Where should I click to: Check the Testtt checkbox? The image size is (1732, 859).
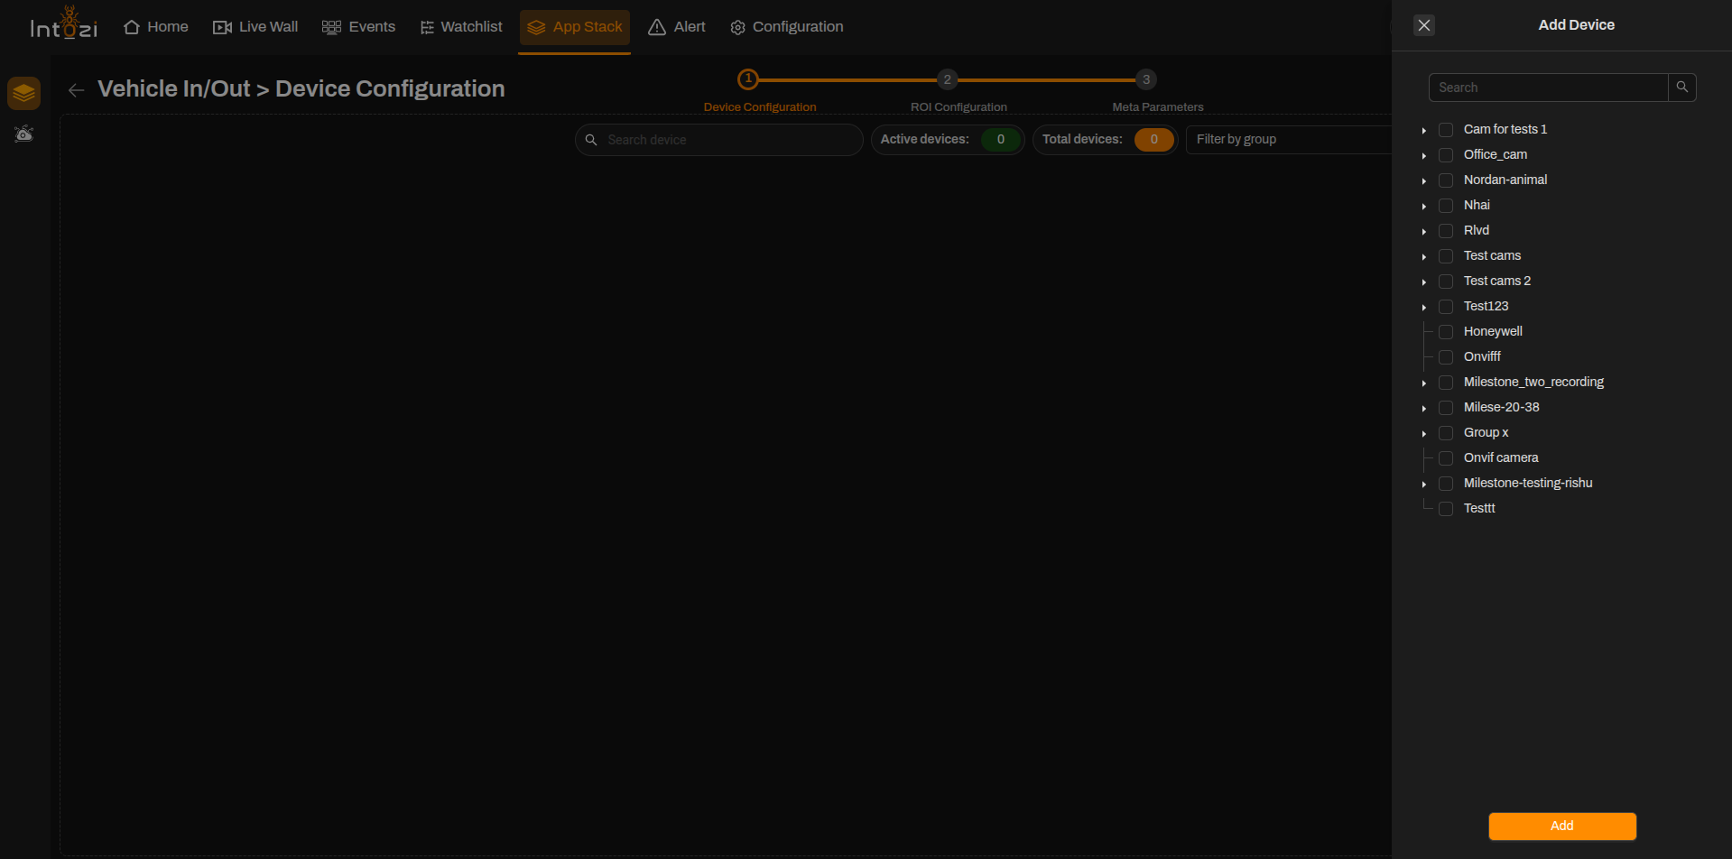coord(1446,509)
